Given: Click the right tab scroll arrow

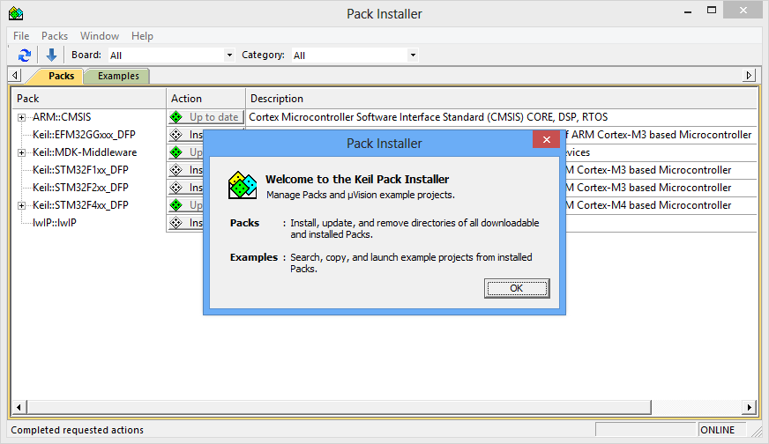Looking at the screenshot, I should point(749,76).
